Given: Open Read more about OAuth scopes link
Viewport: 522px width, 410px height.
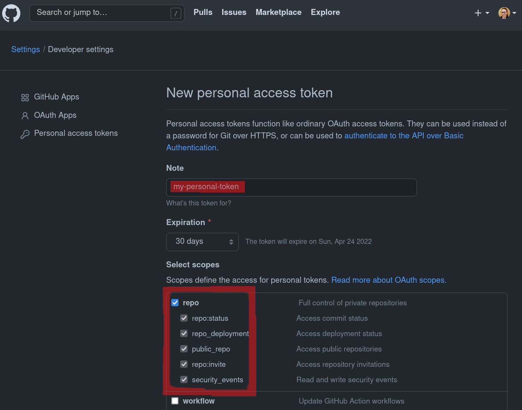Looking at the screenshot, I should 388,280.
